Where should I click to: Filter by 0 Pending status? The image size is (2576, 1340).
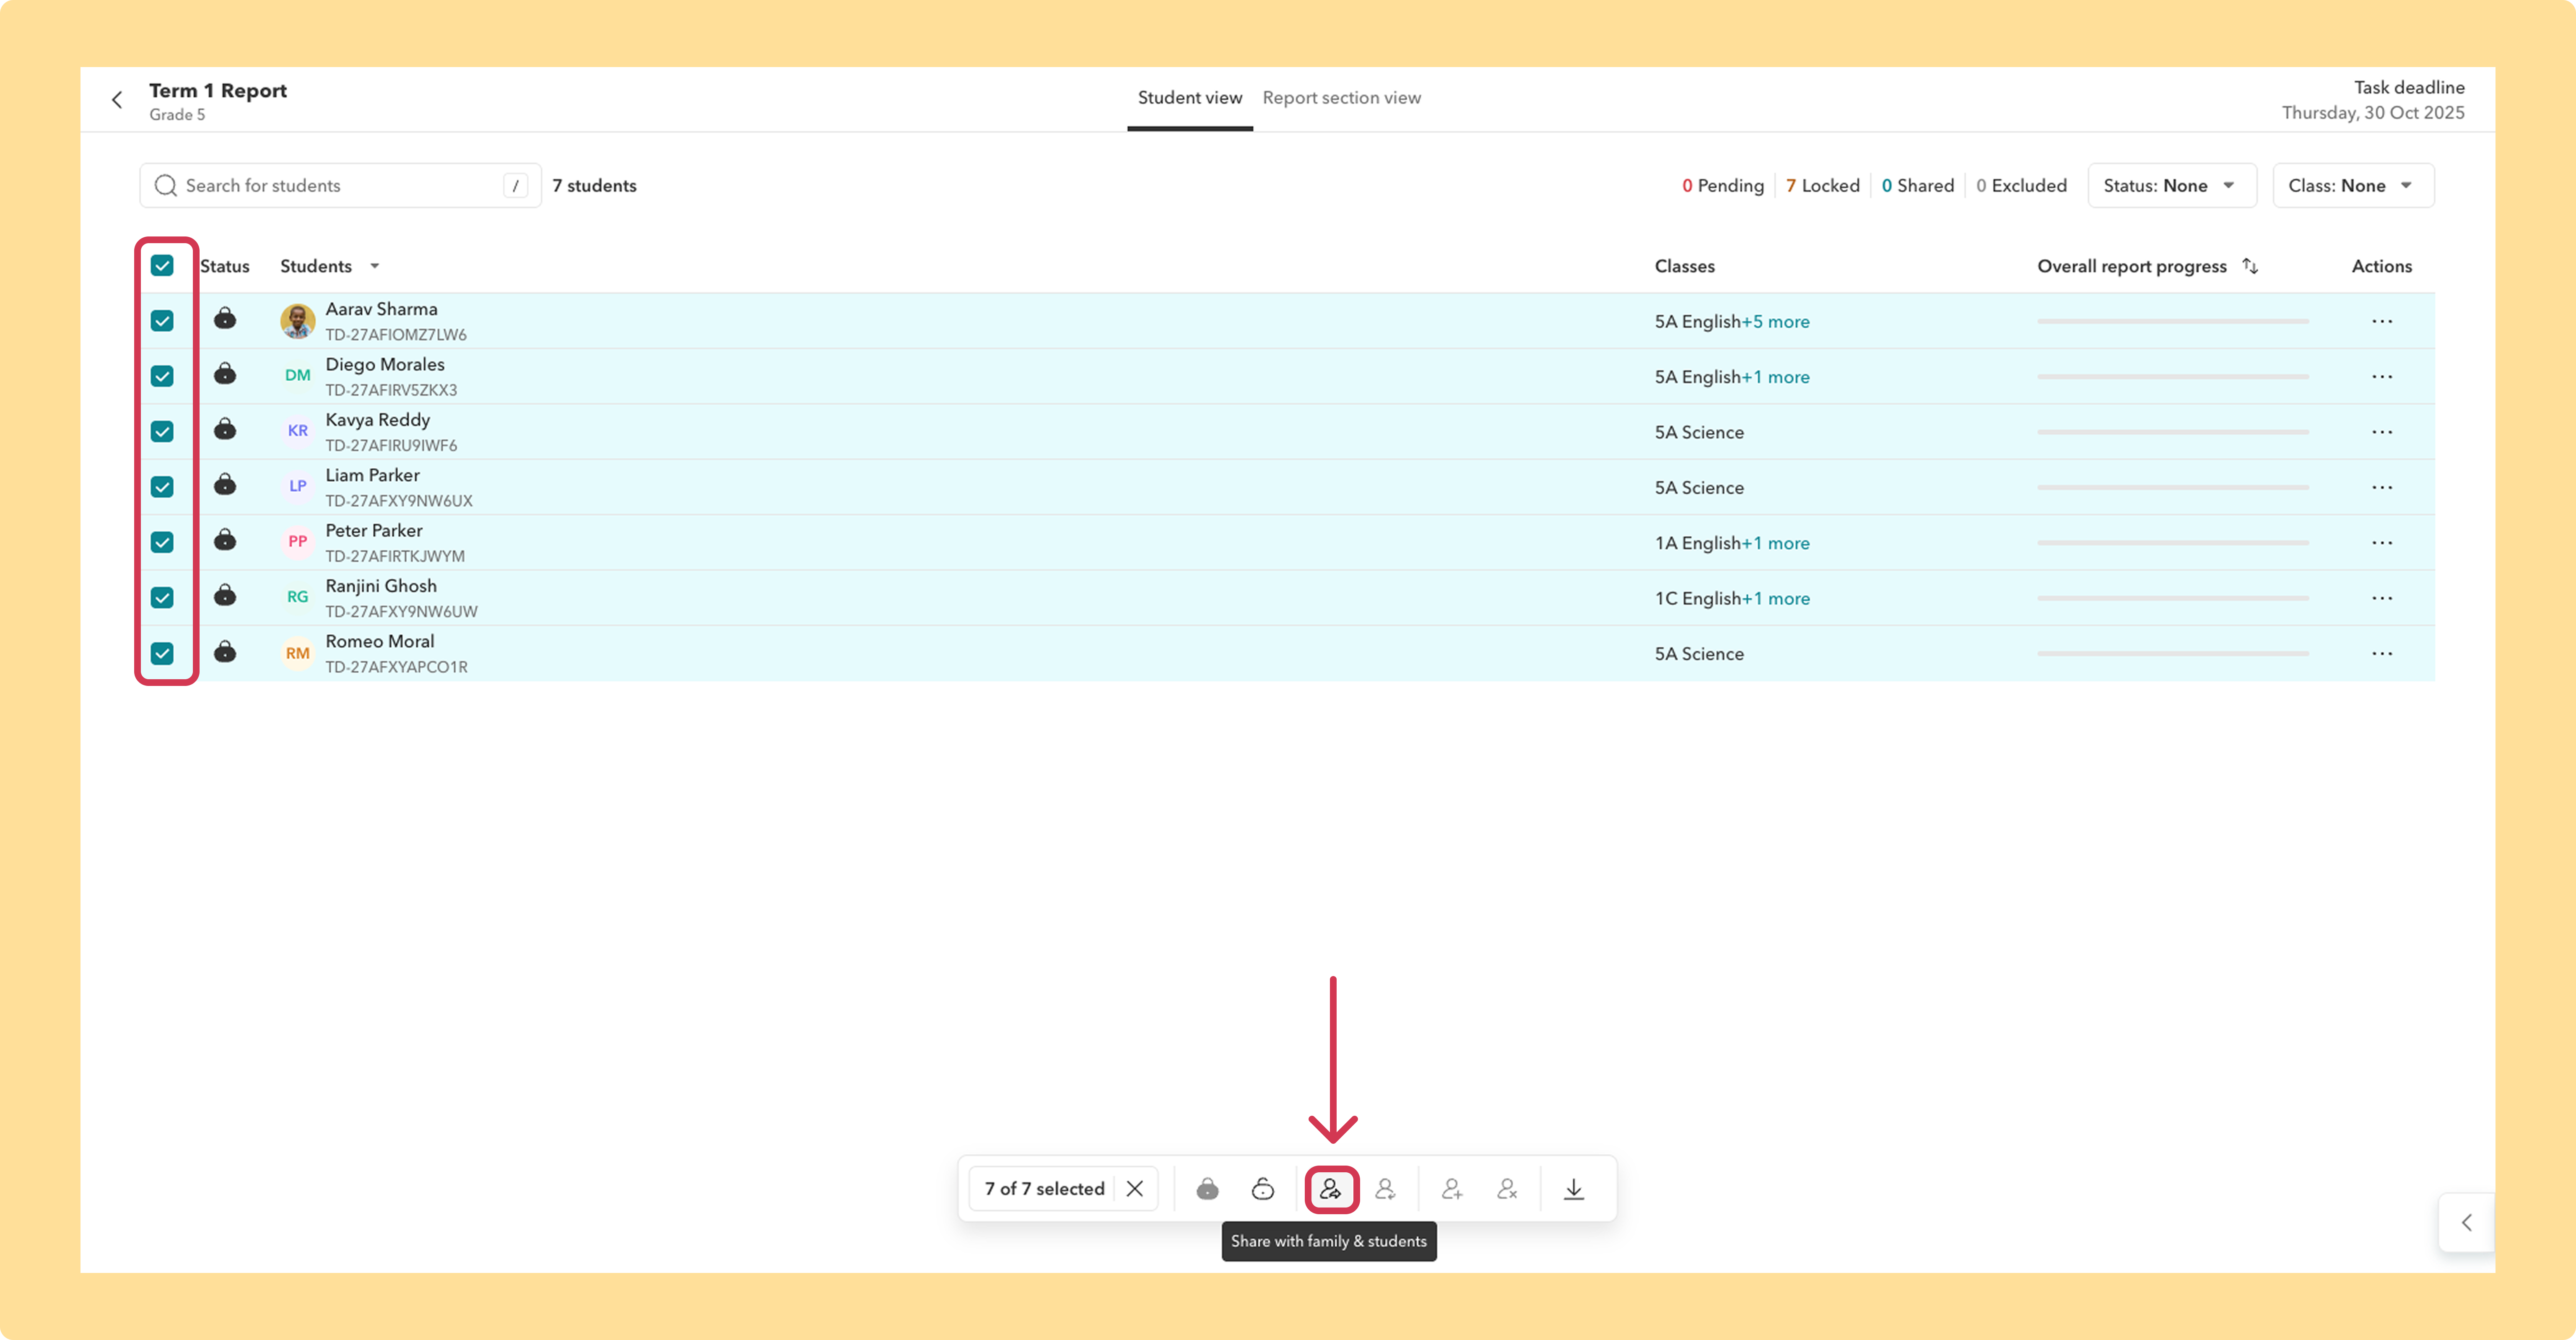(x=1723, y=186)
